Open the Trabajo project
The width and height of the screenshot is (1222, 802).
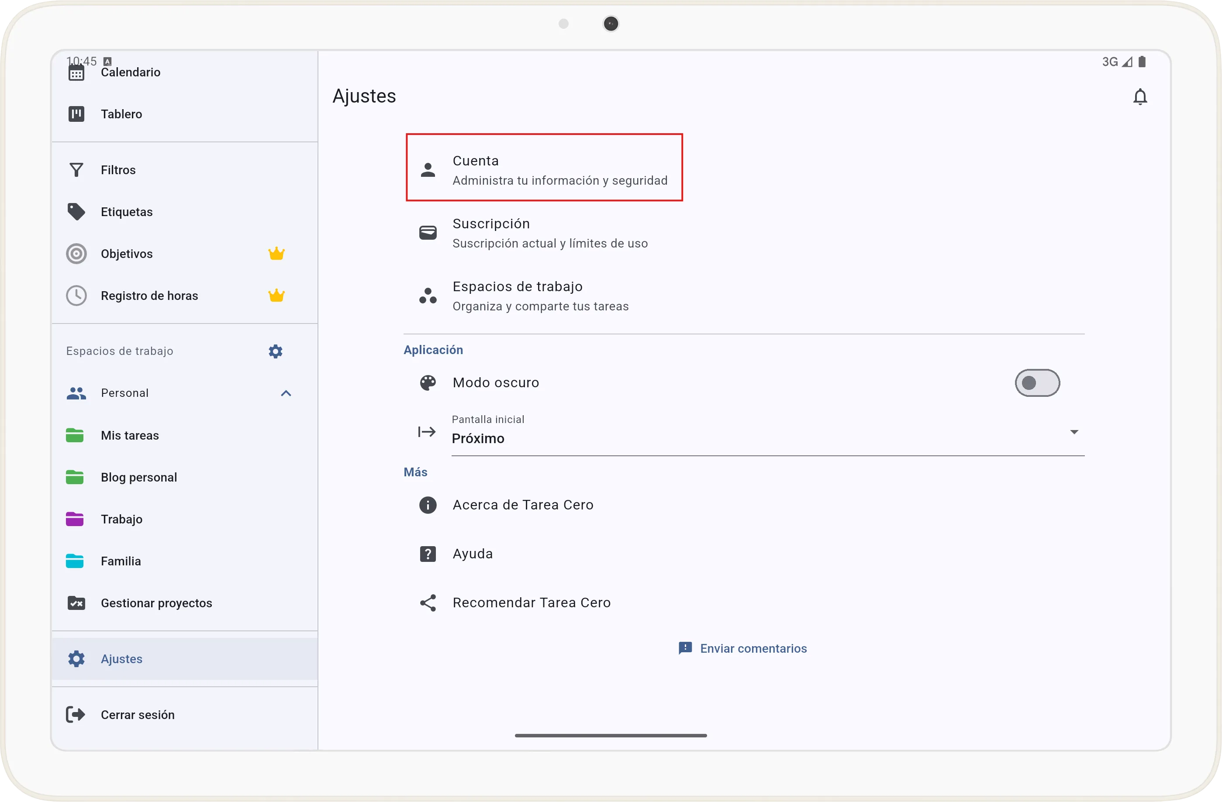(x=121, y=519)
